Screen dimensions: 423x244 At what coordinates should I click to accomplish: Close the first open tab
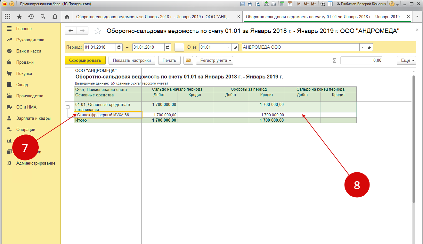pos(238,17)
